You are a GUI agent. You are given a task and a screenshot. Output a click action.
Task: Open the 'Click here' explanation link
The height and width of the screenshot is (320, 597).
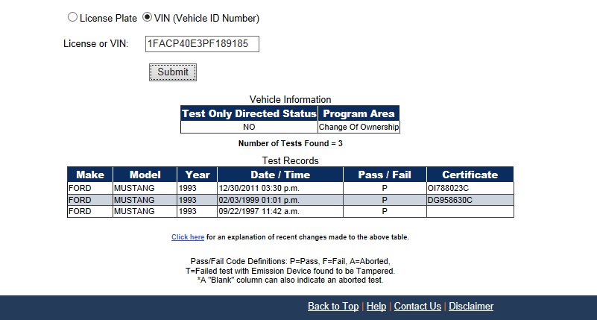188,237
